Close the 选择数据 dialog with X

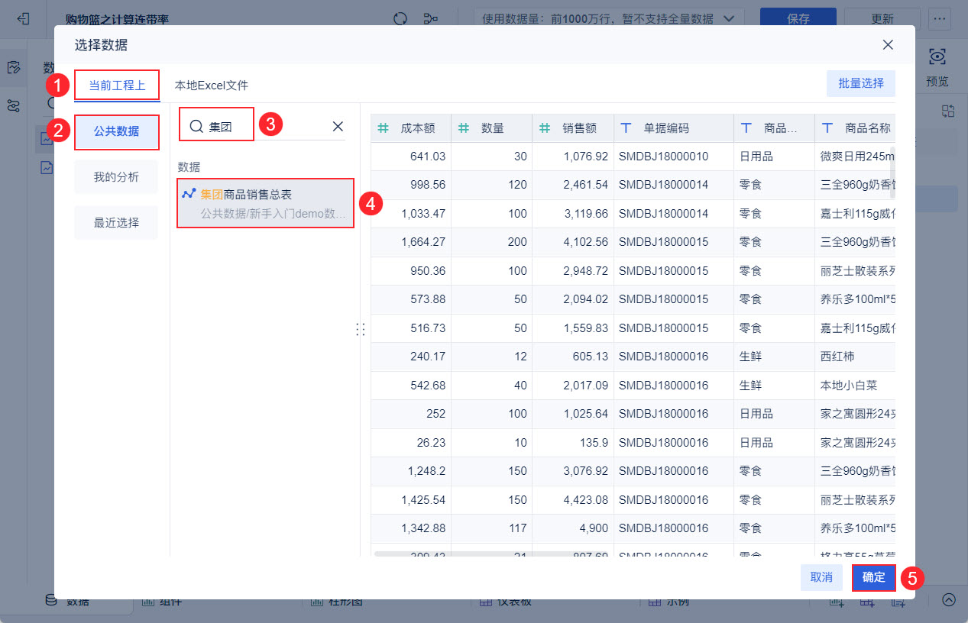point(888,45)
